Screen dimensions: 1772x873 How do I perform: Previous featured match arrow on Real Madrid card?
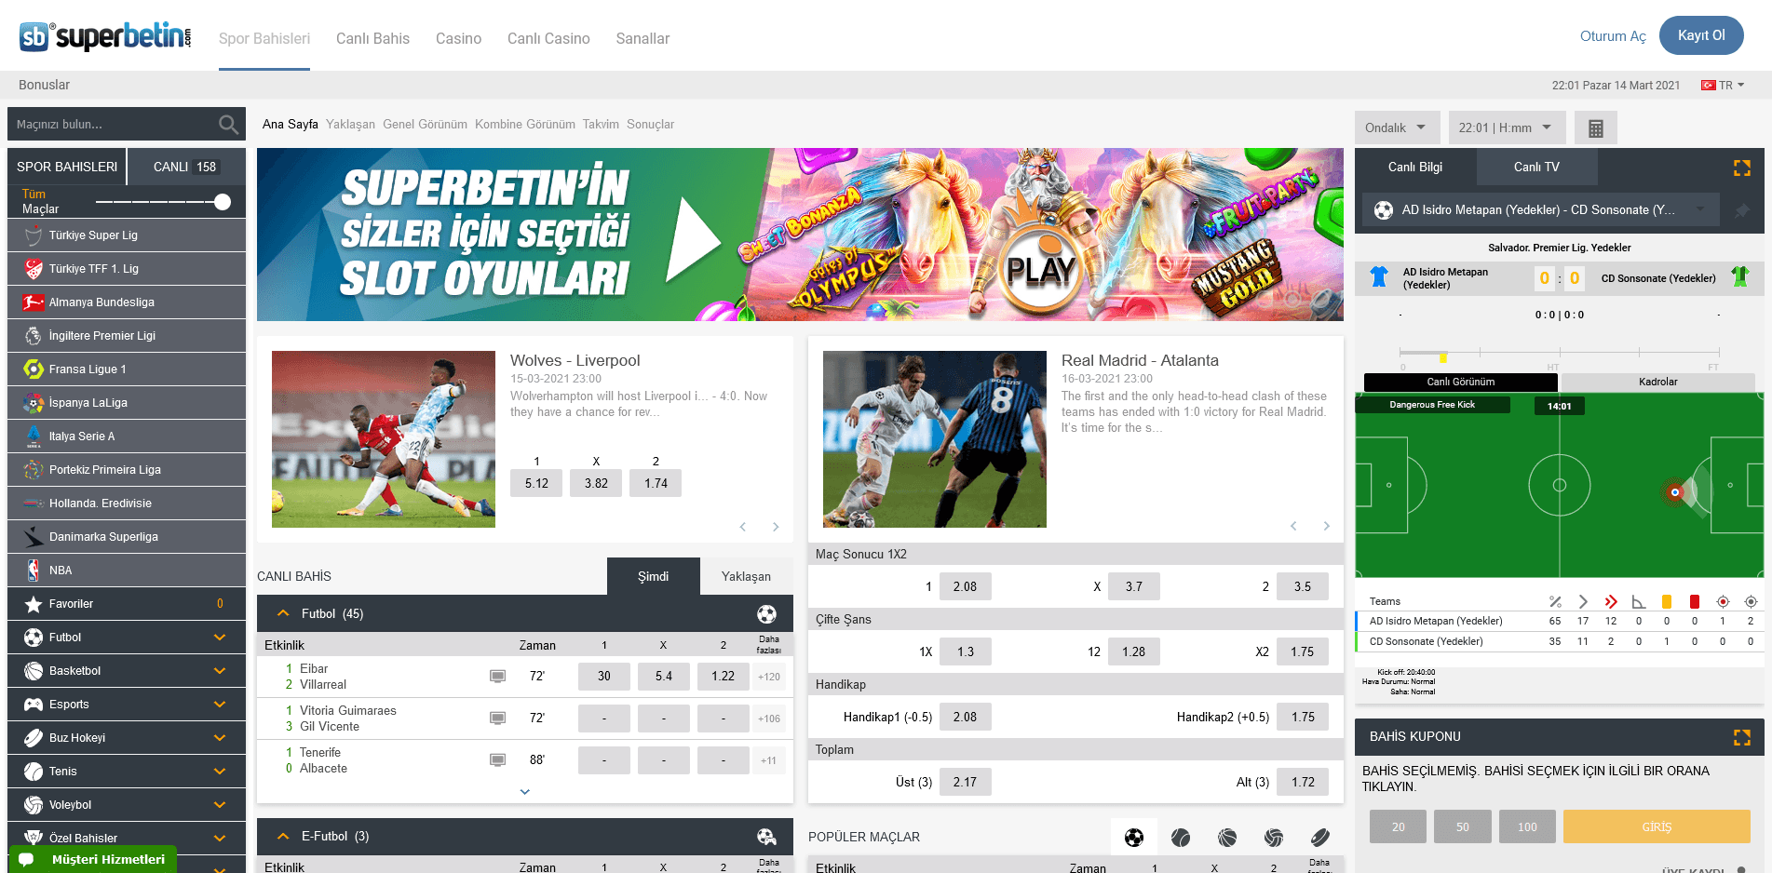pyautogui.click(x=1293, y=526)
